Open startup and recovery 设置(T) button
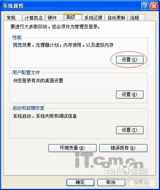160x190 pixels. coord(130,130)
